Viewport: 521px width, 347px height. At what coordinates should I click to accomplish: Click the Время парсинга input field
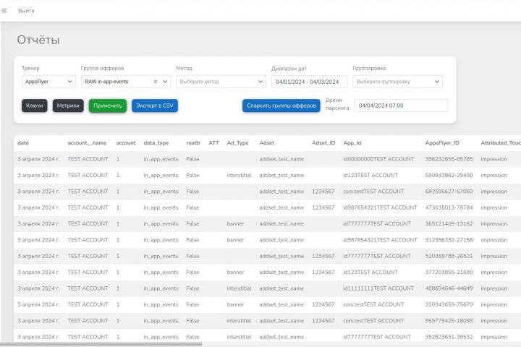pyautogui.click(x=401, y=106)
